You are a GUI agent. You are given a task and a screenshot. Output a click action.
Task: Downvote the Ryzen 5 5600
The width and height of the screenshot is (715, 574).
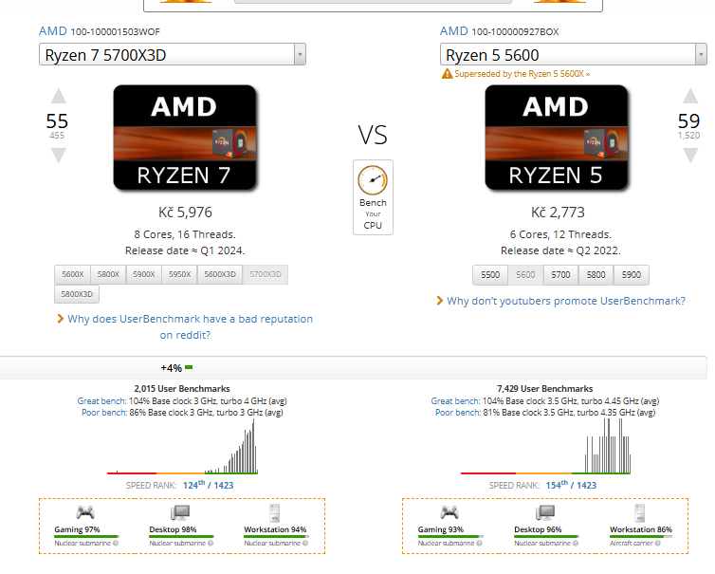(x=688, y=155)
